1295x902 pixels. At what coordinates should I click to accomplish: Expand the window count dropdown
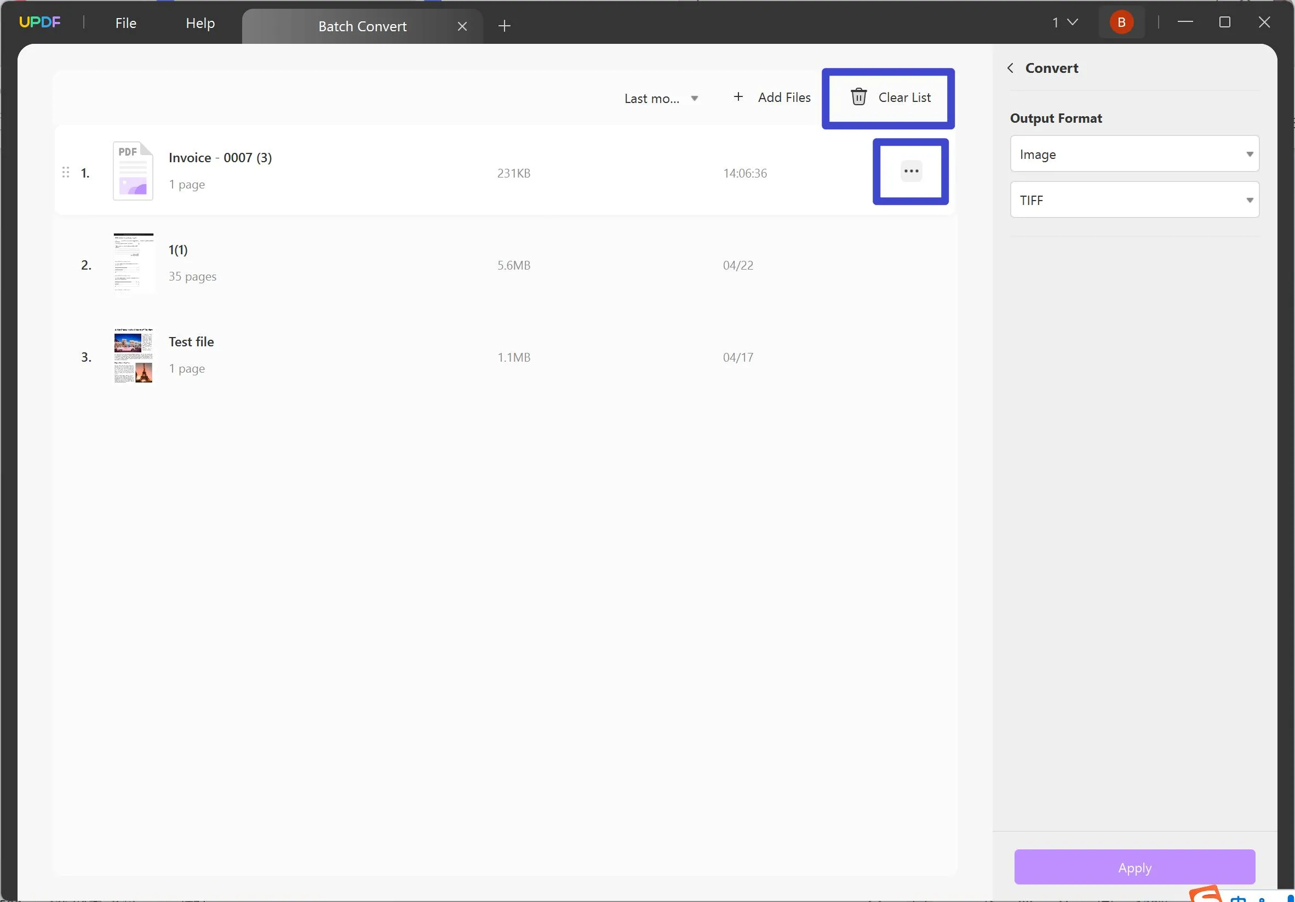pyautogui.click(x=1065, y=22)
